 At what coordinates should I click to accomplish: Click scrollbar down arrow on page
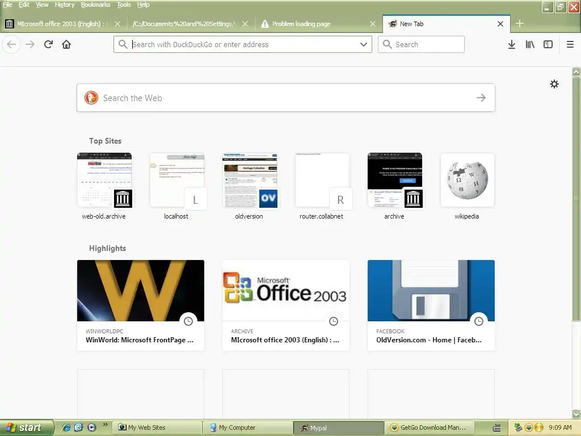576,414
